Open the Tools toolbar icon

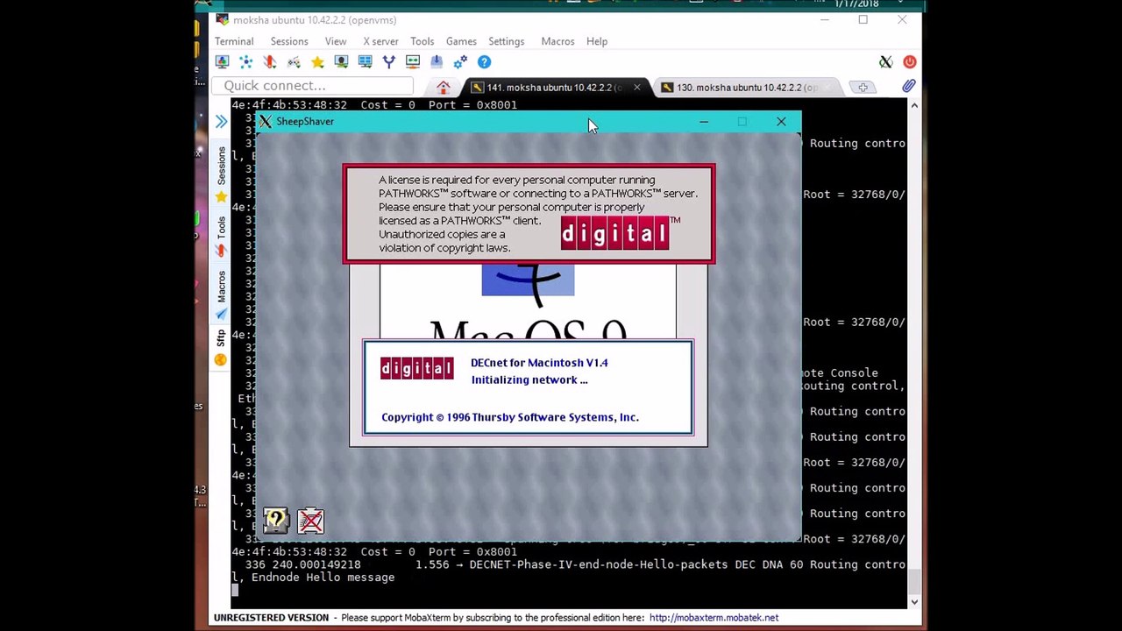point(269,61)
